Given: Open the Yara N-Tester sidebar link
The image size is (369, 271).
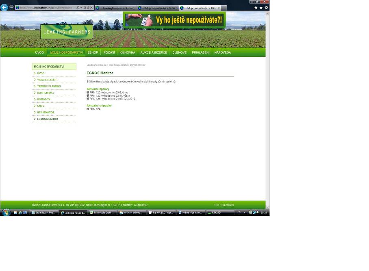Looking at the screenshot, I should [x=47, y=80].
